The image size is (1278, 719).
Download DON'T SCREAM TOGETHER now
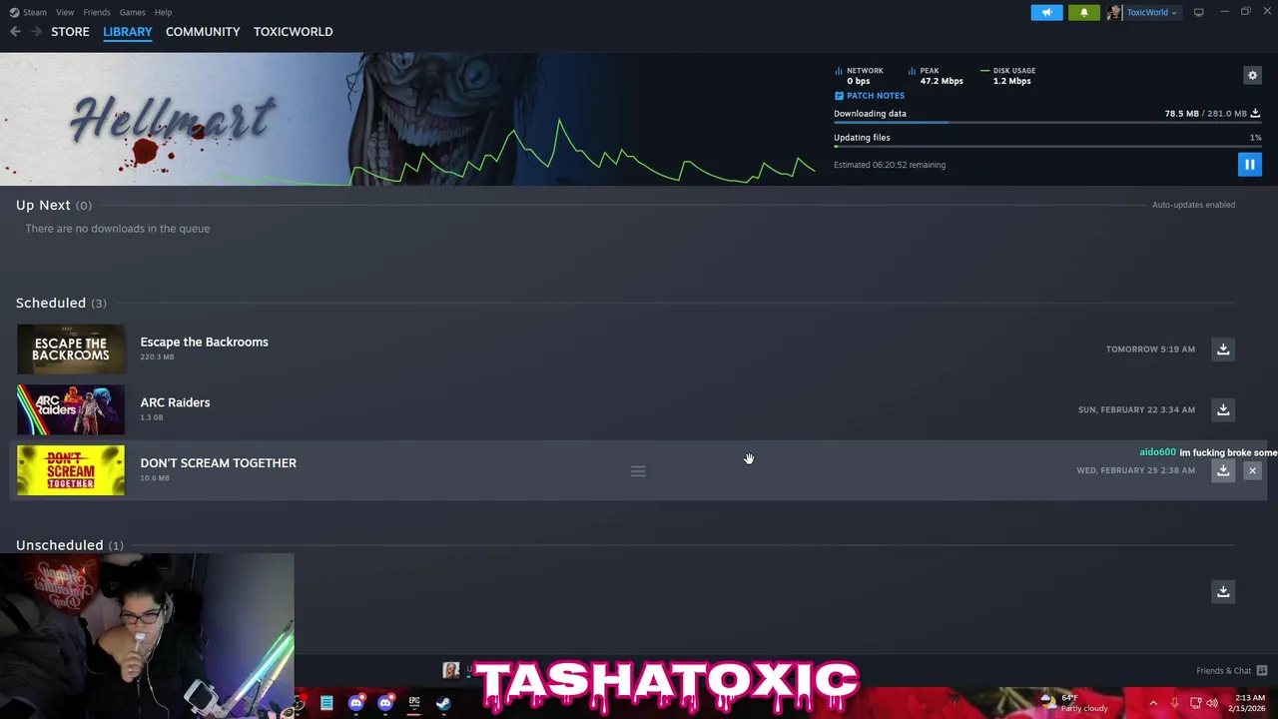click(x=1223, y=470)
